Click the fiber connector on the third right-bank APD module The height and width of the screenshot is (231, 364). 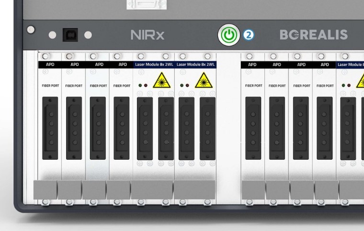pos(301,128)
